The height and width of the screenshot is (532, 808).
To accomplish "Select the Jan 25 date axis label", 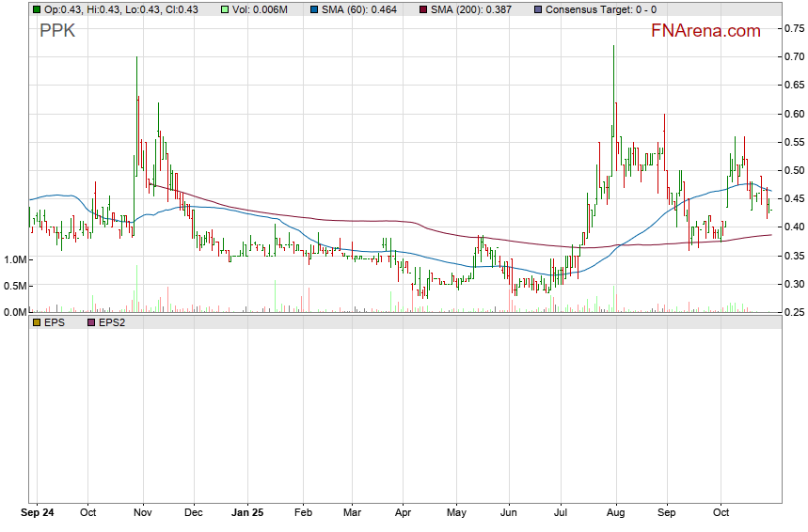I will pos(247,513).
